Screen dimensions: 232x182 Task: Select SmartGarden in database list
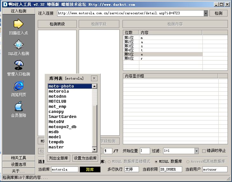pos(70,116)
